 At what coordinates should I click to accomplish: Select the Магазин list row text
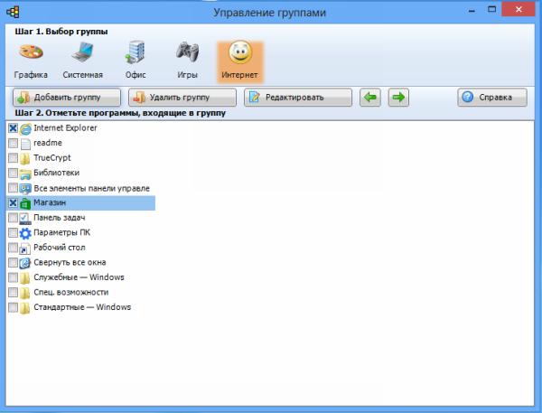point(50,202)
